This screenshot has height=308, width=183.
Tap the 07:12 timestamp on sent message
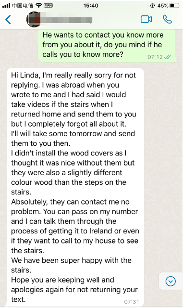pyautogui.click(x=155, y=57)
